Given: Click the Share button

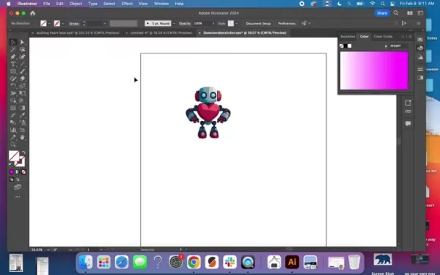Looking at the screenshot, I should click(x=382, y=13).
